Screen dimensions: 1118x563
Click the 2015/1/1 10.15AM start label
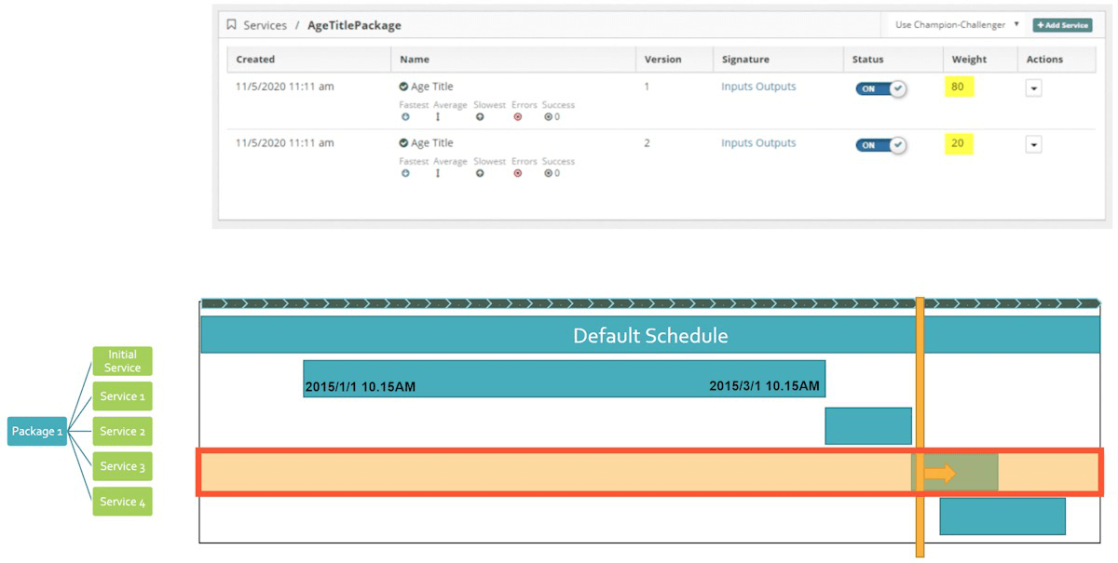coord(361,386)
